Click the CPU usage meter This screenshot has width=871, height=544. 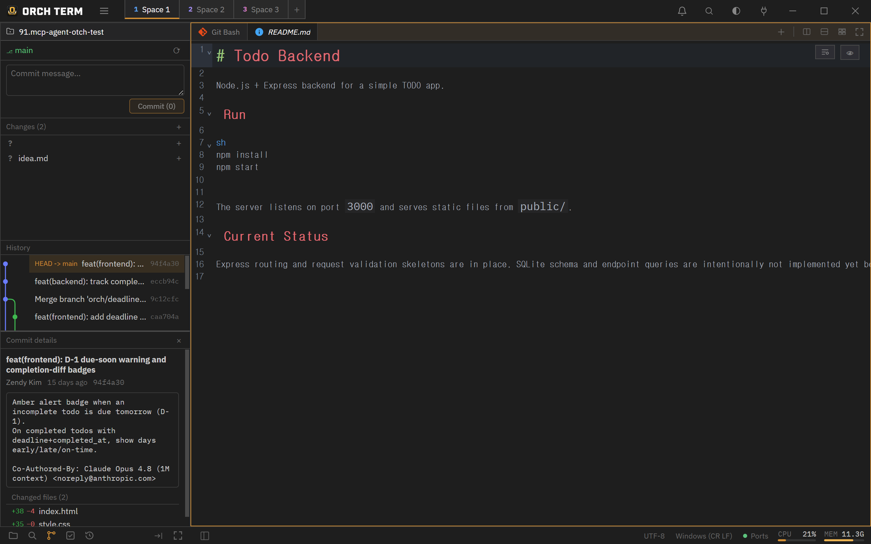coord(797,535)
